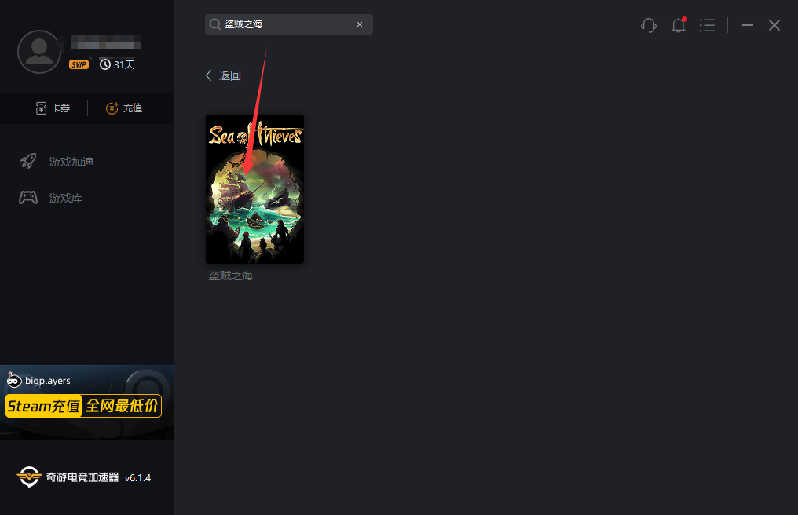
Task: Click the bigplayers logo in the banner
Action: [x=38, y=380]
